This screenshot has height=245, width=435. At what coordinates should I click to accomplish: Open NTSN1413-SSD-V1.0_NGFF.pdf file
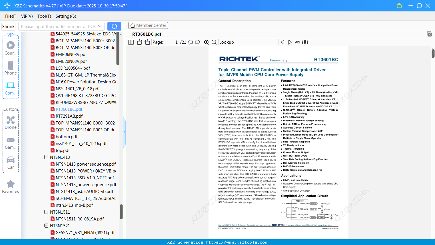(x=85, y=178)
